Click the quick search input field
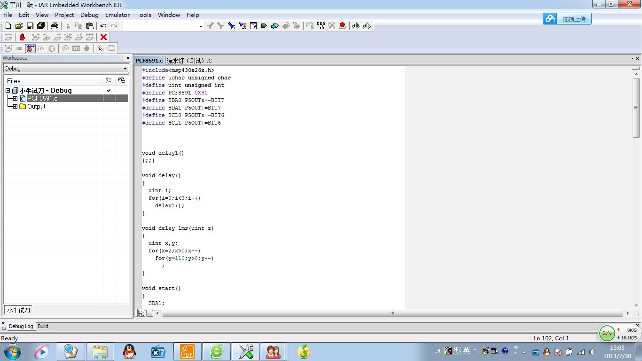 pyautogui.click(x=160, y=26)
